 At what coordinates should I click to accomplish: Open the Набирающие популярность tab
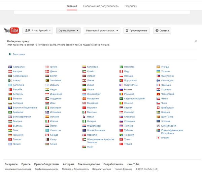pos(101,6)
